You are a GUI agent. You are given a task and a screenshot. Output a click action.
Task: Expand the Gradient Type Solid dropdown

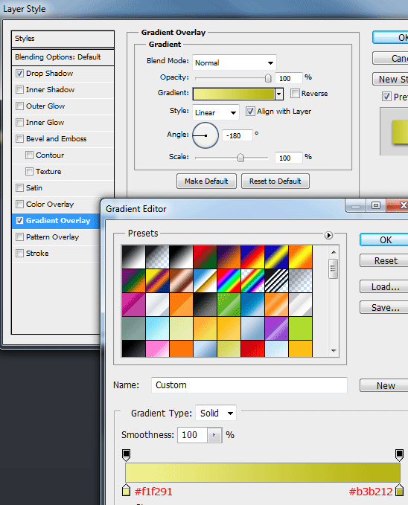click(216, 413)
